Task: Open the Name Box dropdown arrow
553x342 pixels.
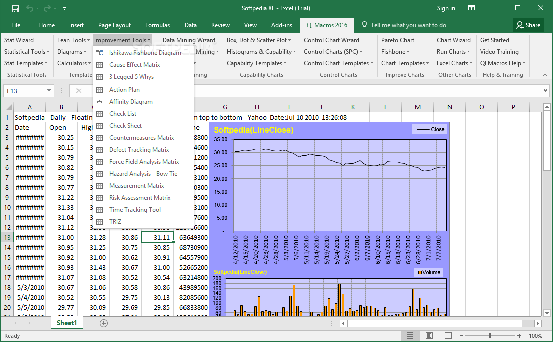Action: tap(49, 91)
